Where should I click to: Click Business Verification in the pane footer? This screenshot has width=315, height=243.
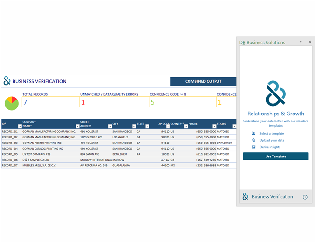tap(272, 197)
